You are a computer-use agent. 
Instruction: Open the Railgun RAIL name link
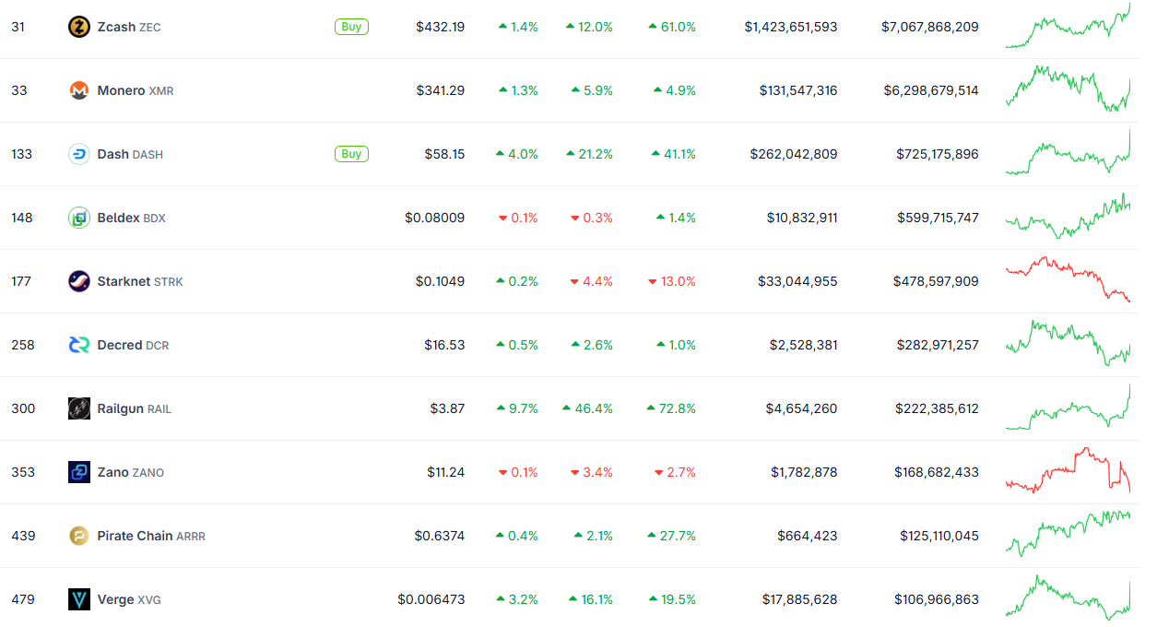coord(134,408)
